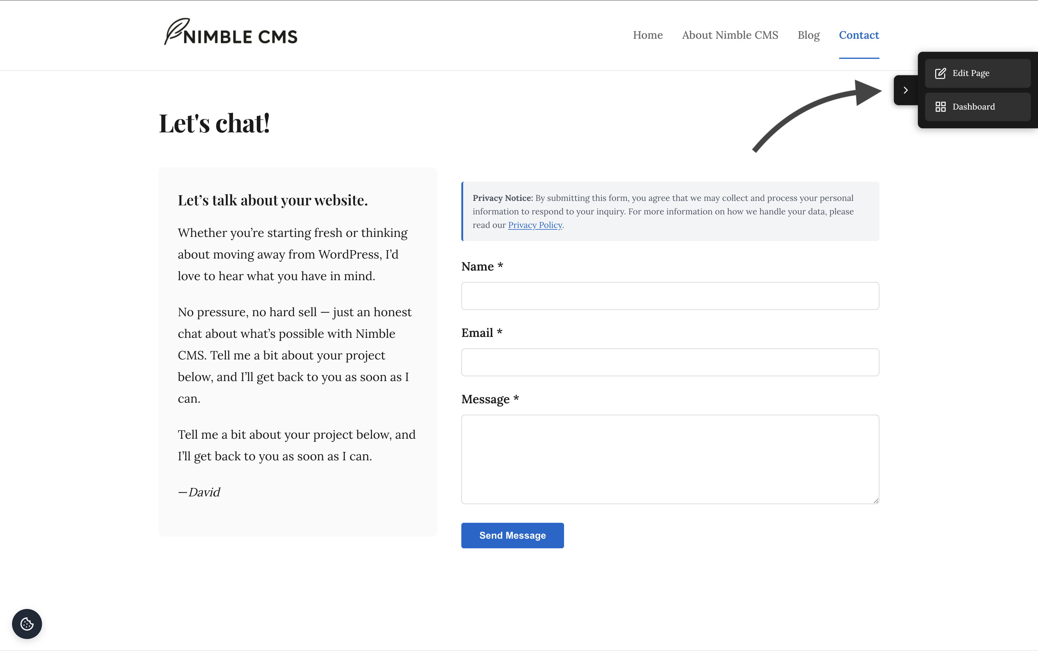Click the Dashboard grid icon

coord(940,107)
